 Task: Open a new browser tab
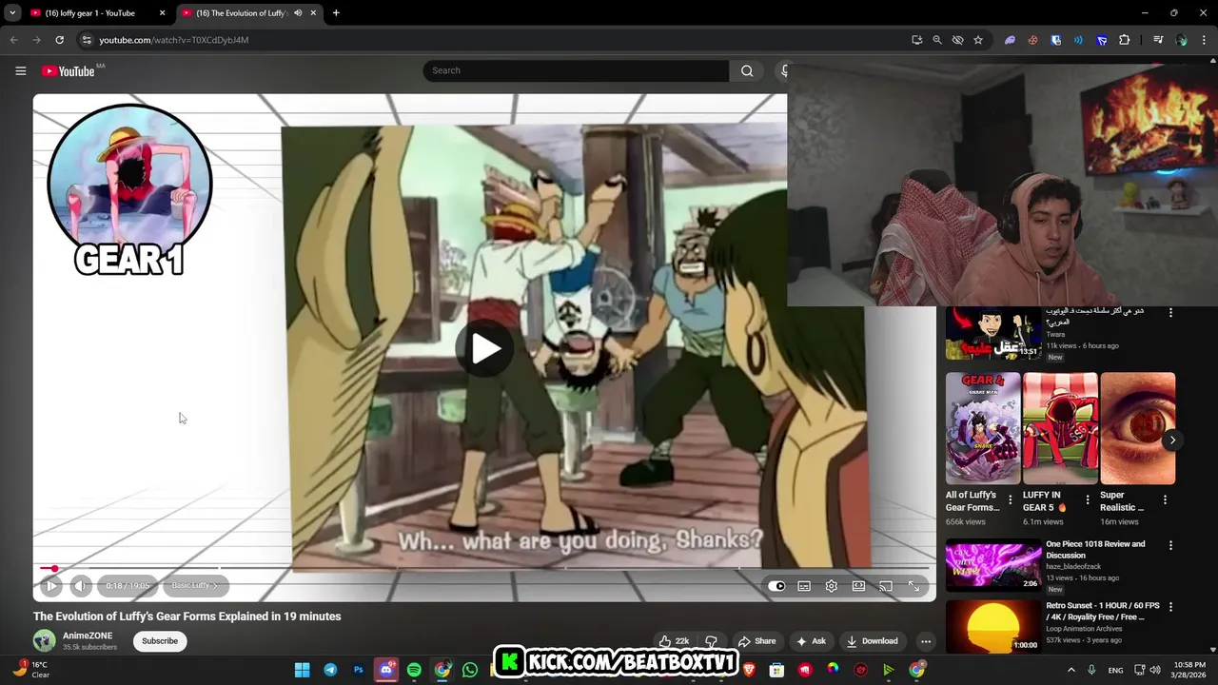[336, 13]
